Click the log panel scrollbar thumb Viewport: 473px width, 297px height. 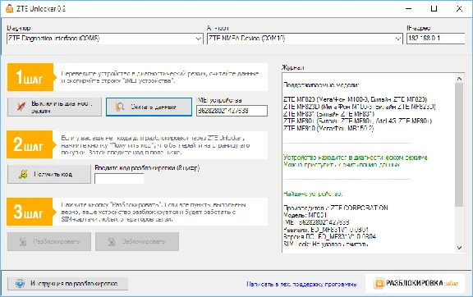click(x=459, y=145)
